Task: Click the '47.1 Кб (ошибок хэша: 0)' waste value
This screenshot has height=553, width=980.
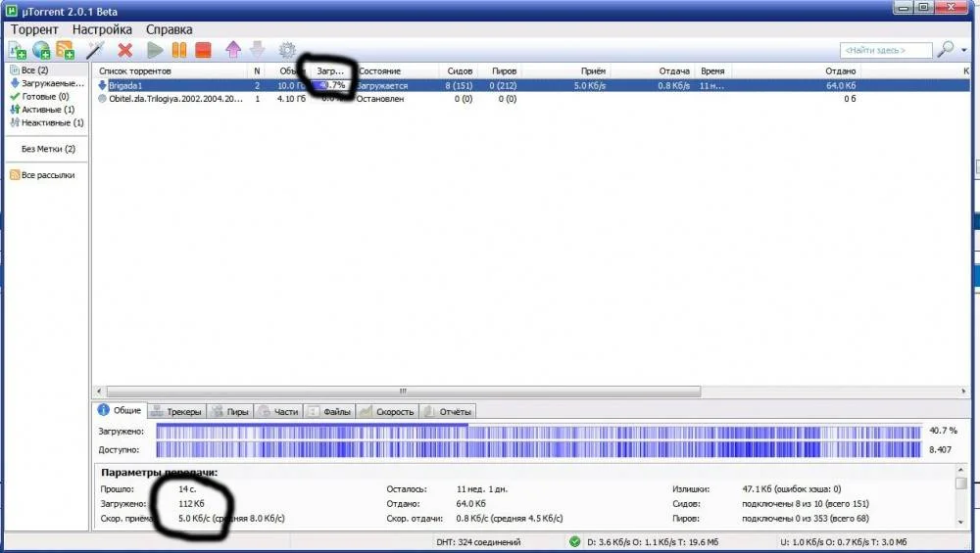Action: (791, 488)
